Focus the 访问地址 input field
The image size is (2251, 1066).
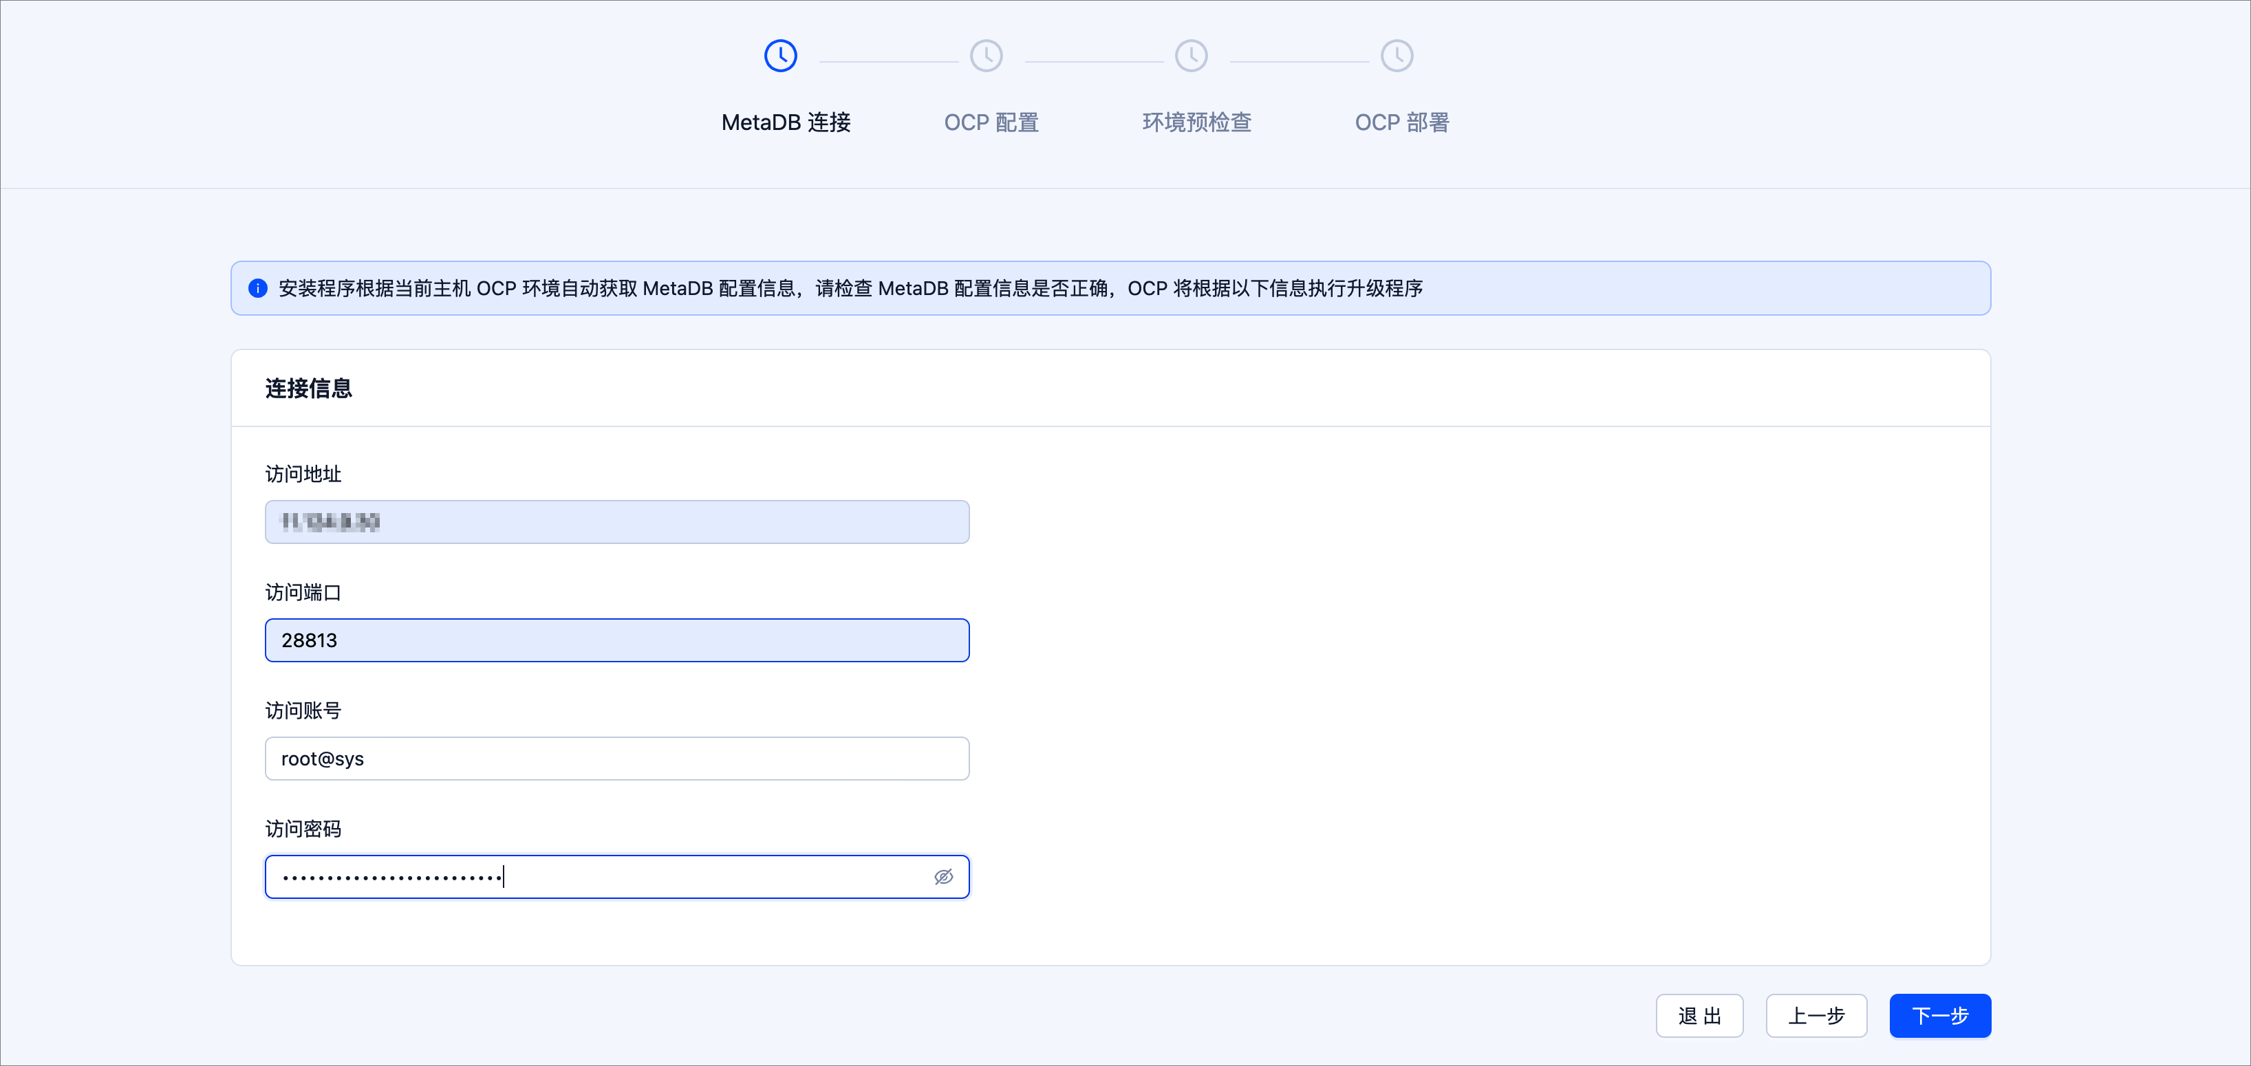[x=617, y=521]
